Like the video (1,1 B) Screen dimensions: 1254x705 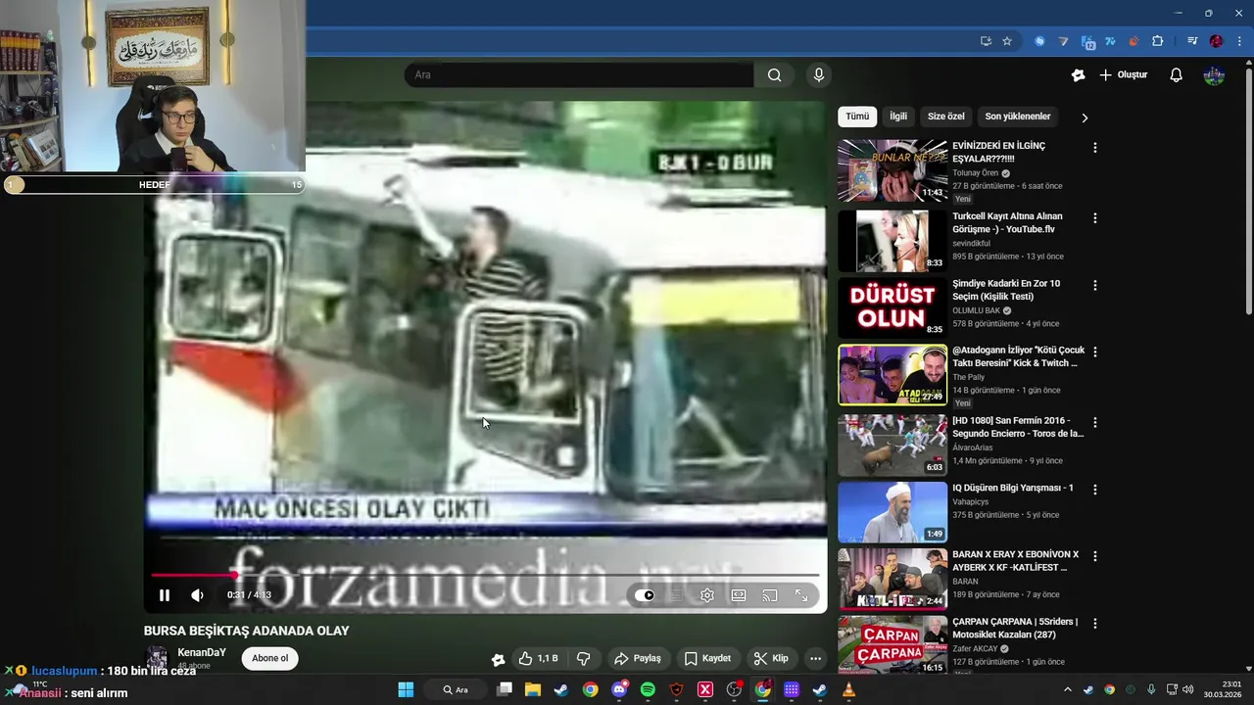coord(538,658)
